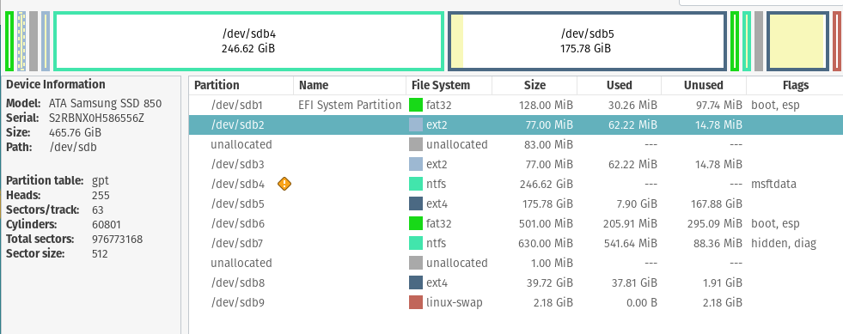
Task: Select the highlighted /dev/sdb2 partition row
Action: click(516, 124)
